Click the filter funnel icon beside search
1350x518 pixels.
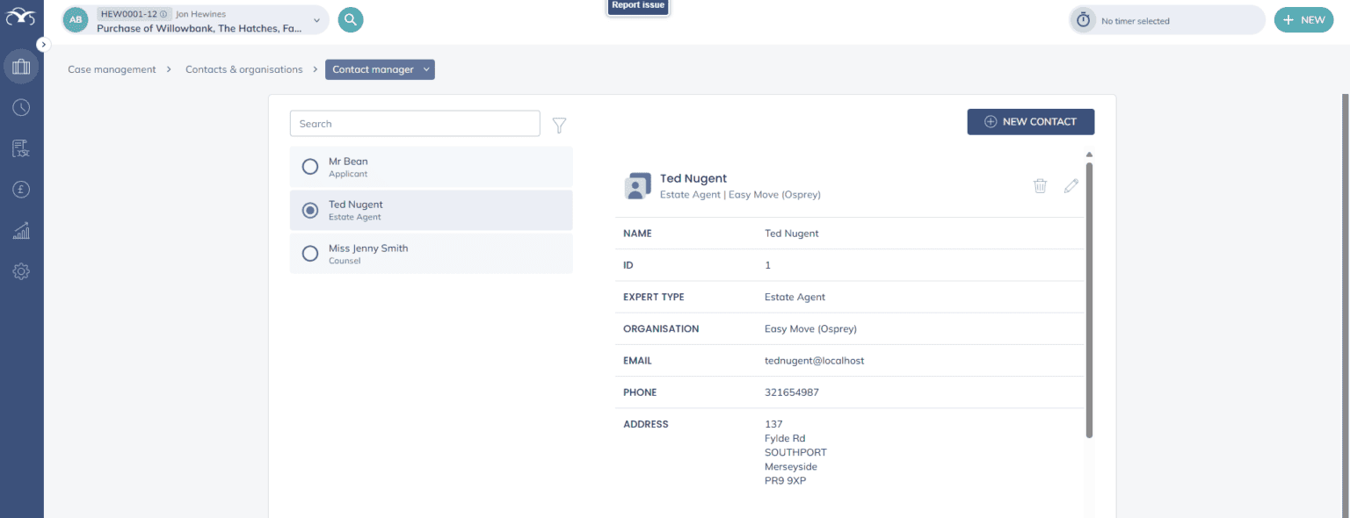click(x=559, y=126)
